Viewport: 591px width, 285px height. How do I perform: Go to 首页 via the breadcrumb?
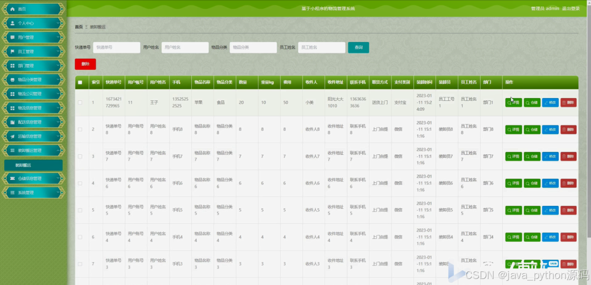[x=79, y=27]
